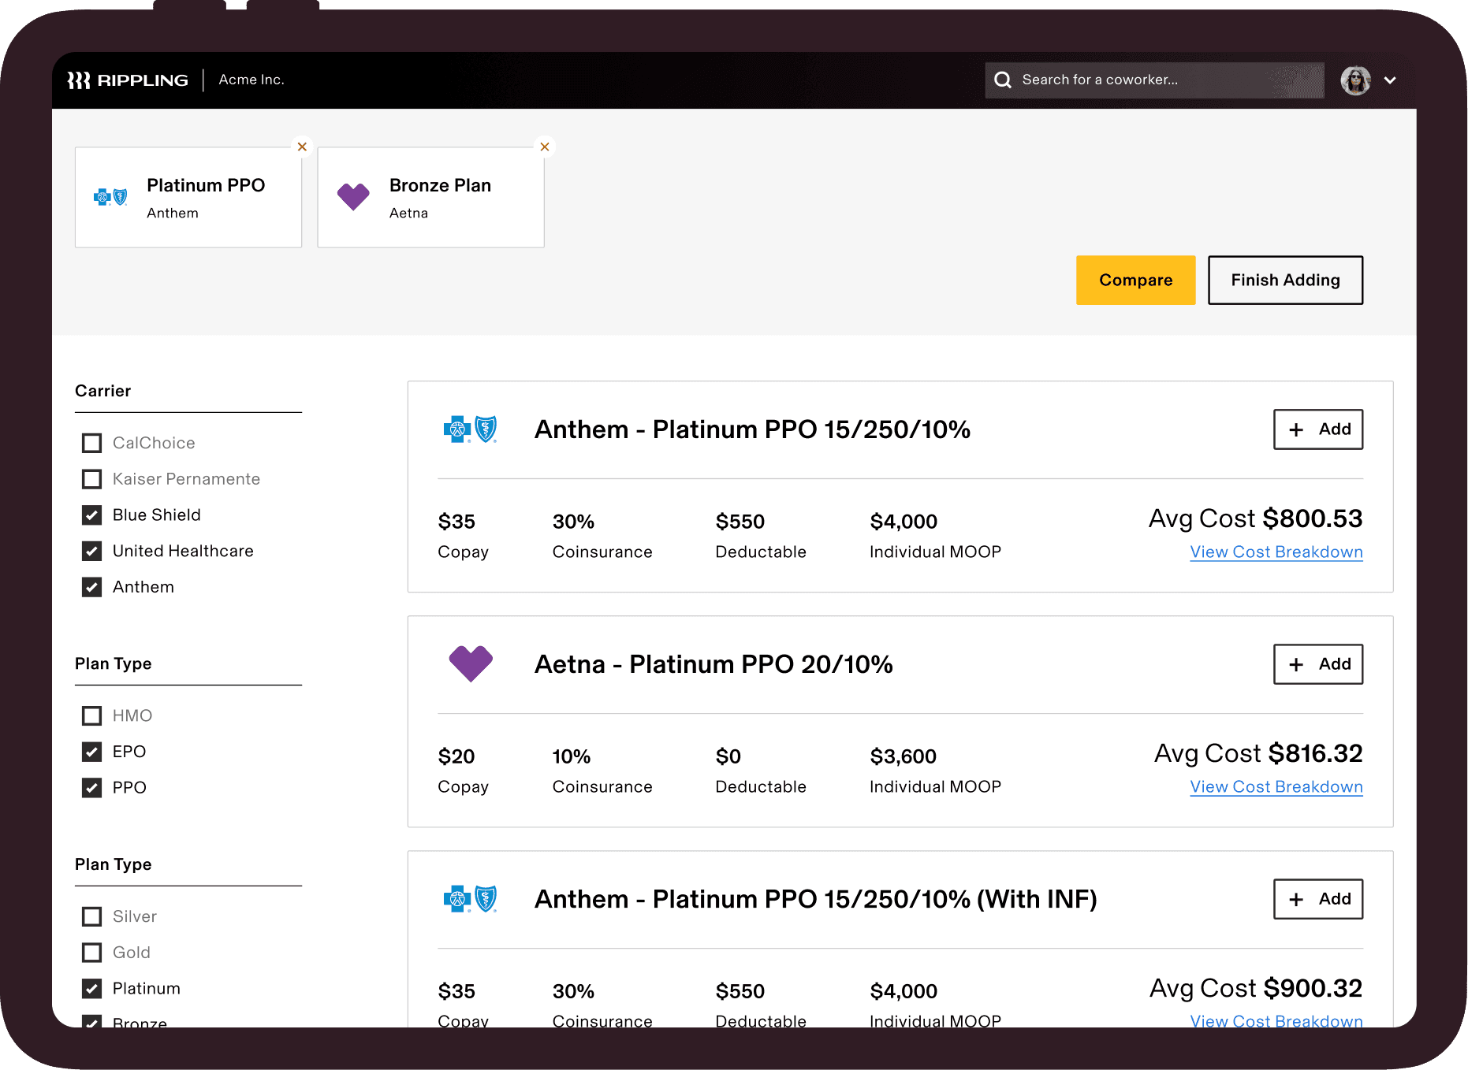Image resolution: width=1468 pixels, height=1070 pixels.
Task: Click the Anthem logo on first plan listing
Action: pos(470,429)
